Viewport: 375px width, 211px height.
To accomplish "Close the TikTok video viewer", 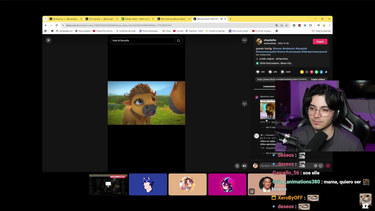I will 48,40.
